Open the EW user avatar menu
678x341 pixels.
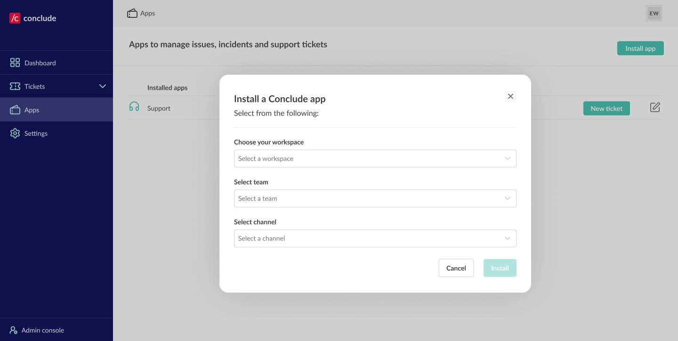(654, 13)
